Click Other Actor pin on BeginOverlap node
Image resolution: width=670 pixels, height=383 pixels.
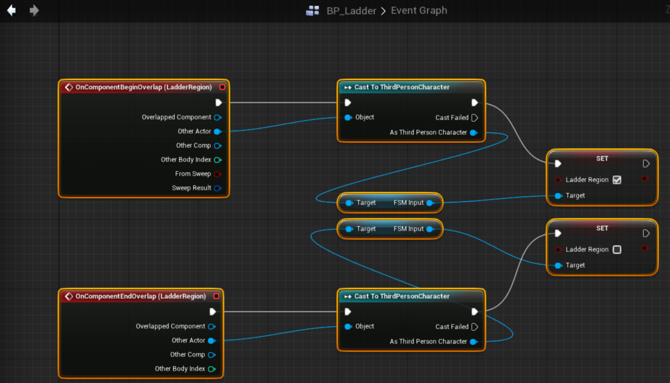218,131
